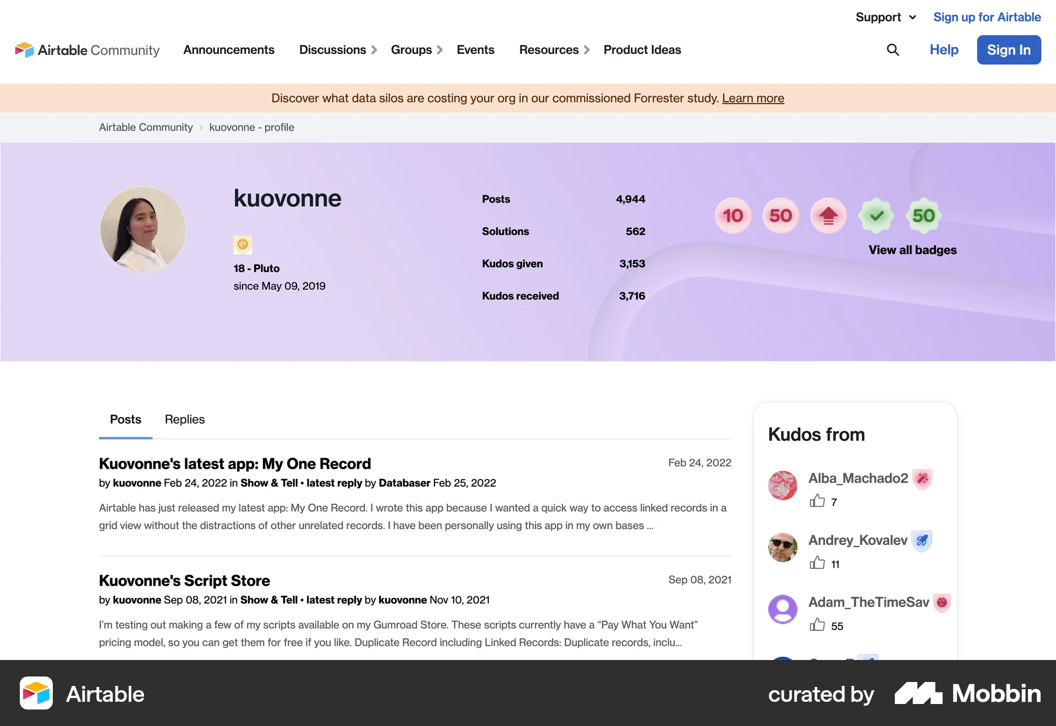This screenshot has height=726, width=1056.
Task: Open Kuovonne's Script Store post
Action: 184,580
